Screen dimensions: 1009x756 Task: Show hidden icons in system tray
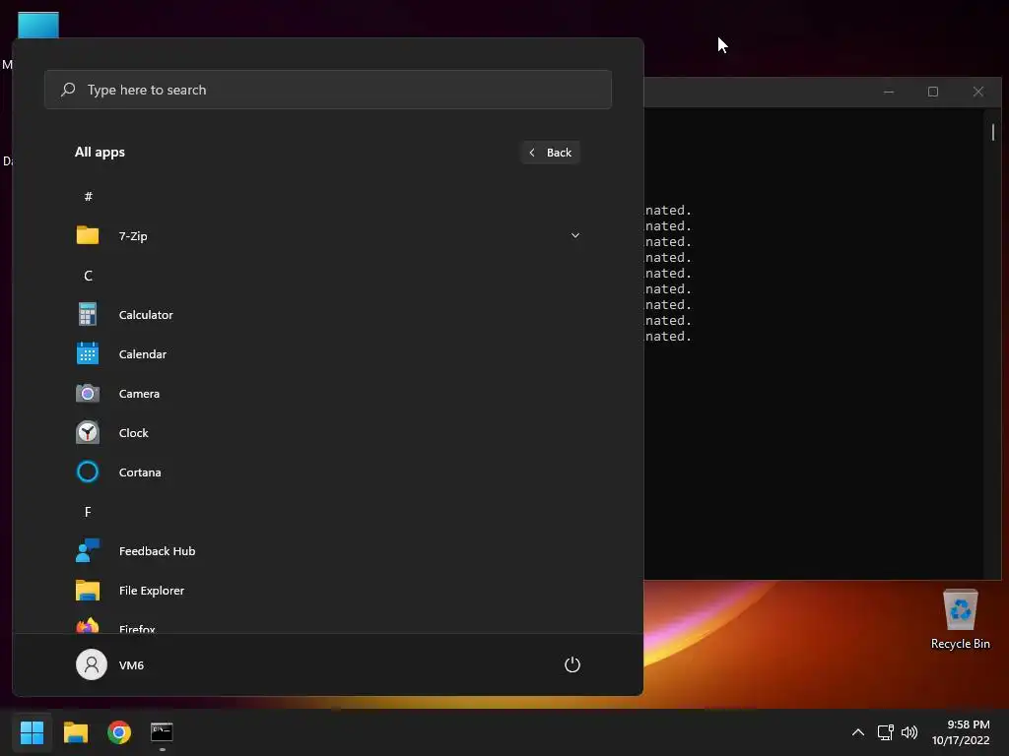pos(858,732)
